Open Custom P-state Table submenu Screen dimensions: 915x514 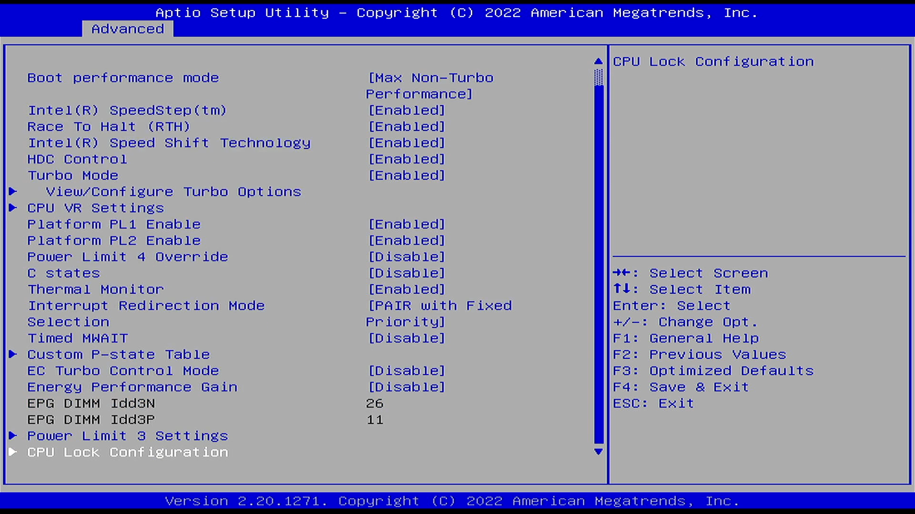(118, 355)
